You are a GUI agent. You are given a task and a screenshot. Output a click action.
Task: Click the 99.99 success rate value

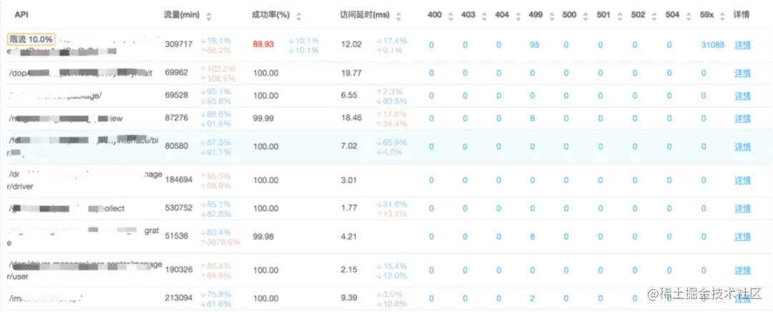(263, 119)
